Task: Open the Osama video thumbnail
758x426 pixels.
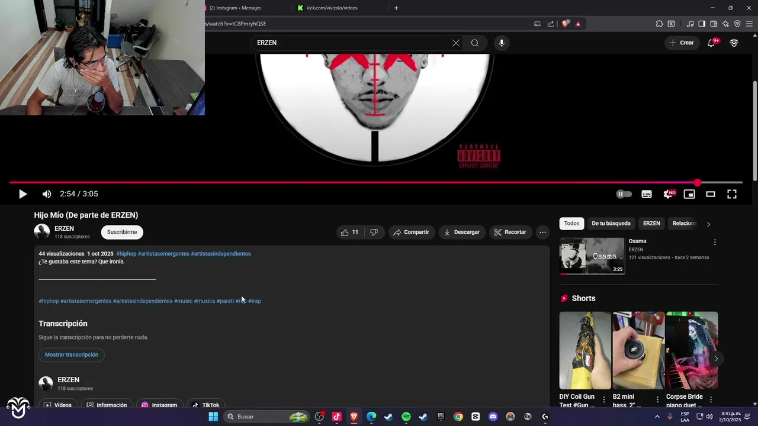Action: tap(592, 256)
